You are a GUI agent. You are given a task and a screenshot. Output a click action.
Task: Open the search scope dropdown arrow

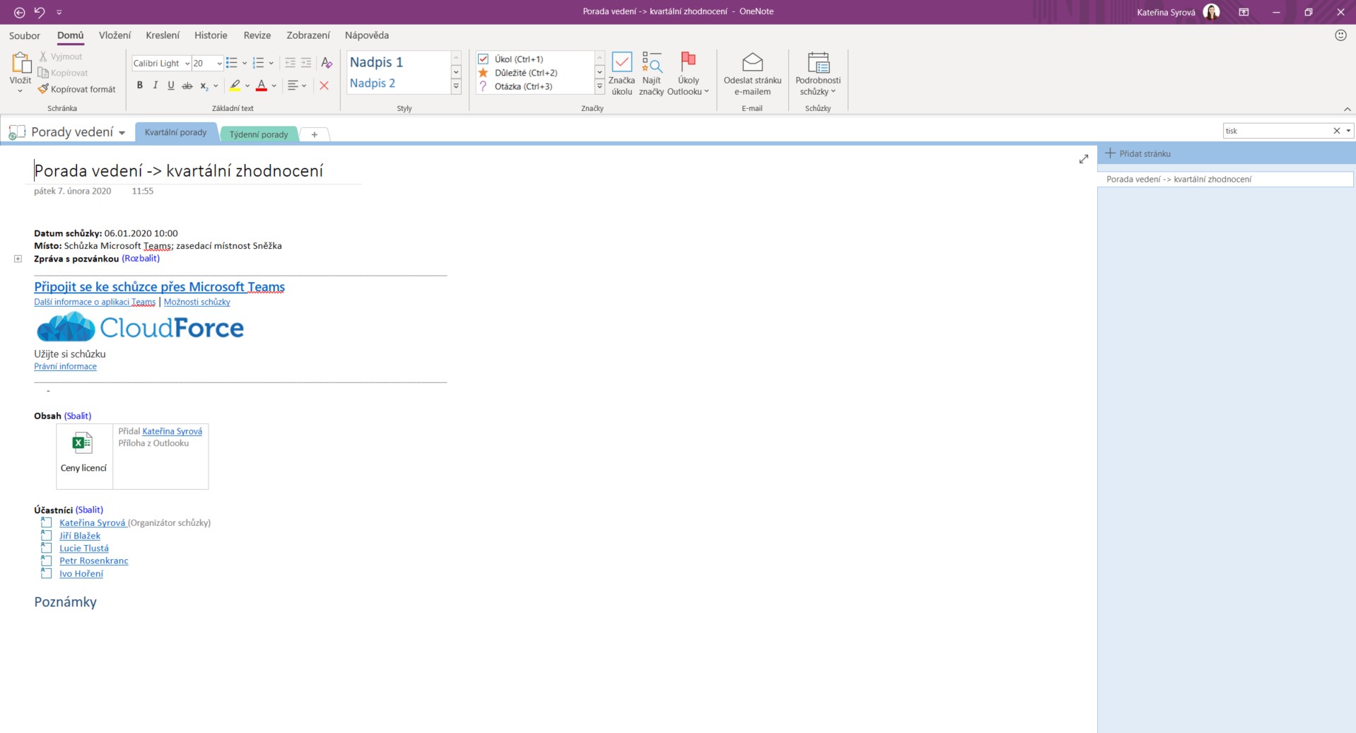click(1348, 131)
